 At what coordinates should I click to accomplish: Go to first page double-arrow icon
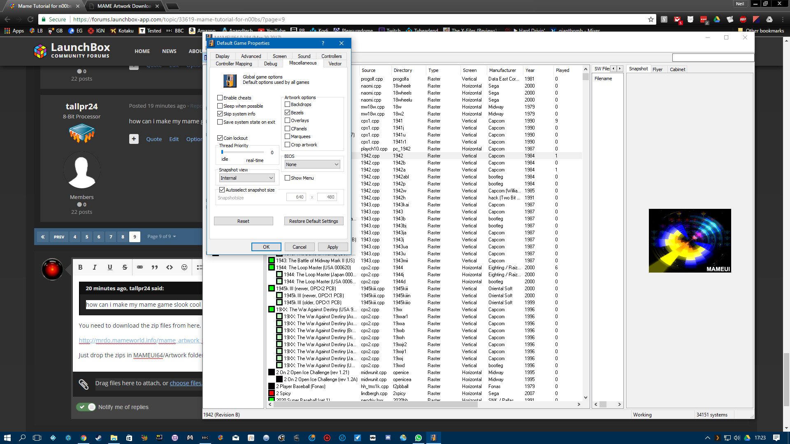[43, 237]
